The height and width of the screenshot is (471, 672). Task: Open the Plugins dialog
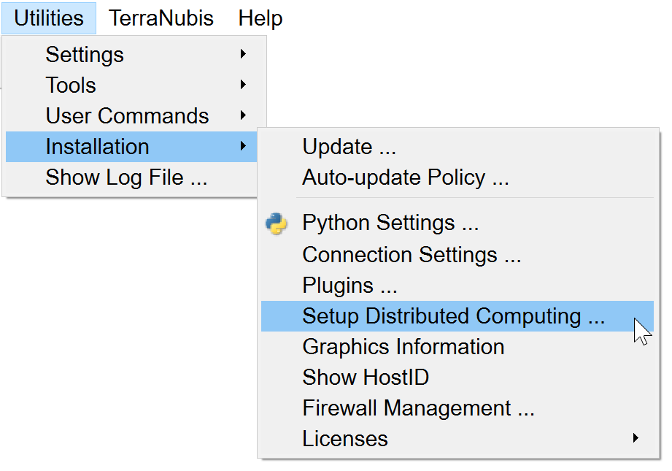349,286
